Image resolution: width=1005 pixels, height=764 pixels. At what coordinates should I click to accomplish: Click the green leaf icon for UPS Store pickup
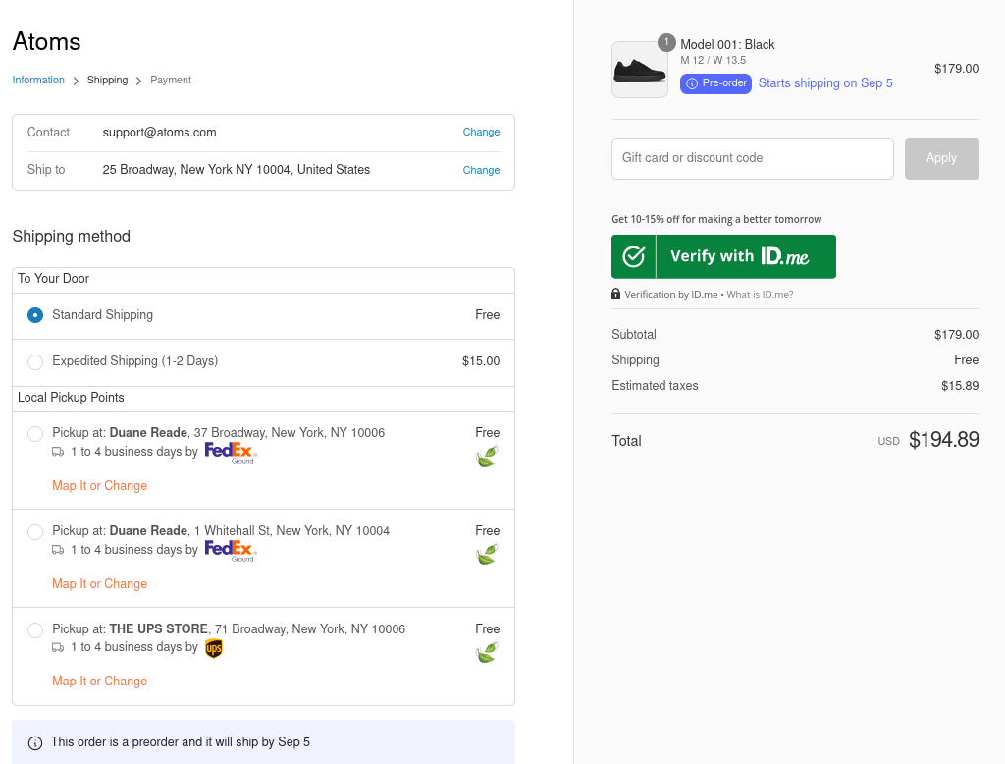pyautogui.click(x=487, y=652)
